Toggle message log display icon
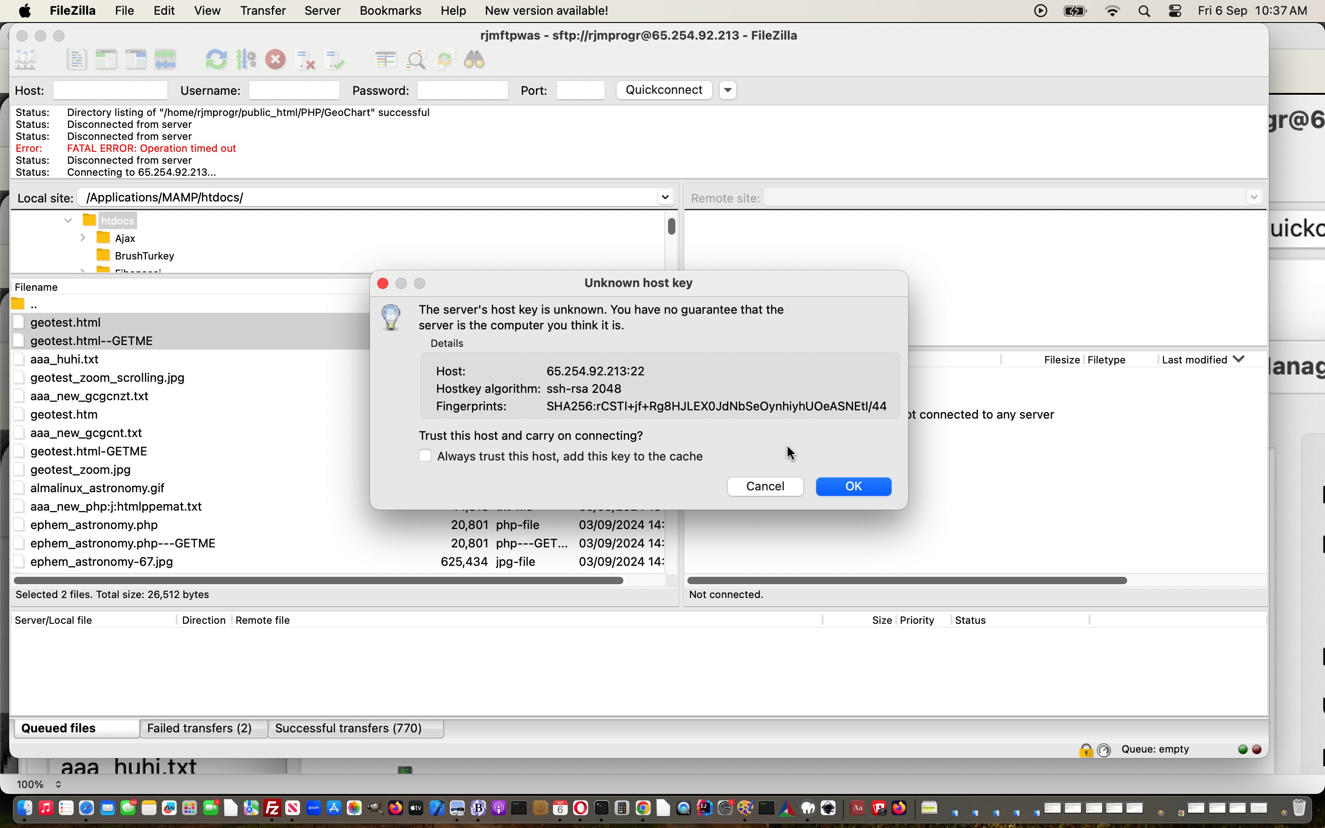The width and height of the screenshot is (1325, 828). tap(76, 60)
